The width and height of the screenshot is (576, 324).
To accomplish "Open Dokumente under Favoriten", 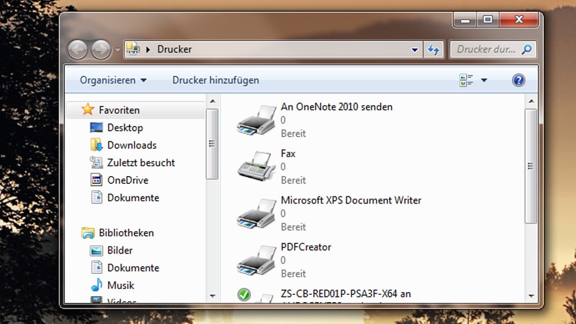I will pyautogui.click(x=133, y=197).
